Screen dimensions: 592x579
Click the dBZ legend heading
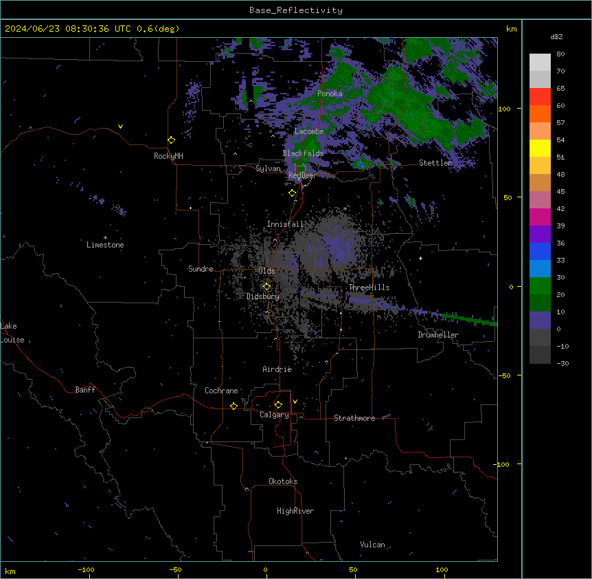pyautogui.click(x=556, y=36)
